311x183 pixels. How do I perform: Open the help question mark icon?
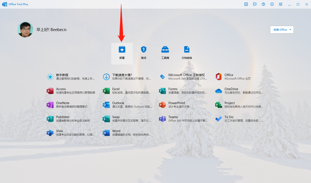(x=263, y=4)
